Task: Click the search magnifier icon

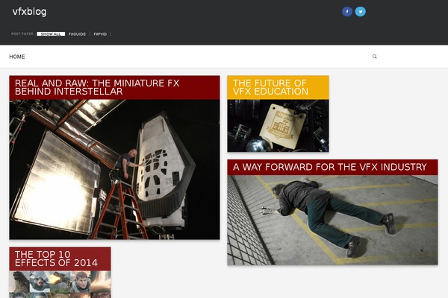Action: click(374, 57)
